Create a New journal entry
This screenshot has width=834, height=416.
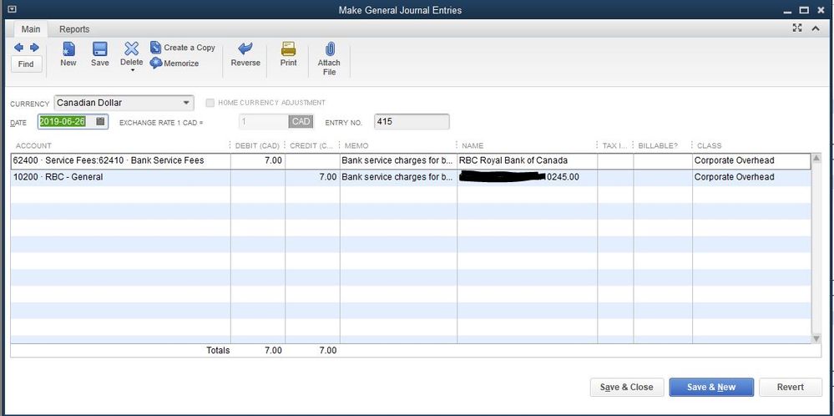(x=68, y=54)
